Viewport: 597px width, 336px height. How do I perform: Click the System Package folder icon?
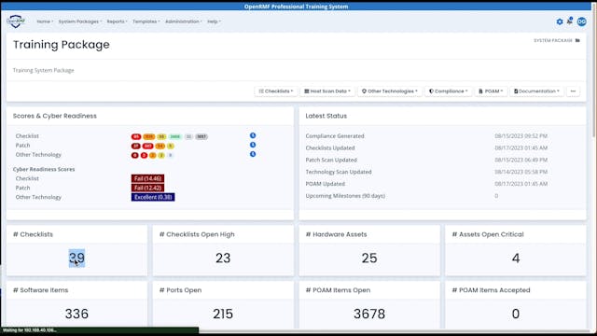click(577, 40)
